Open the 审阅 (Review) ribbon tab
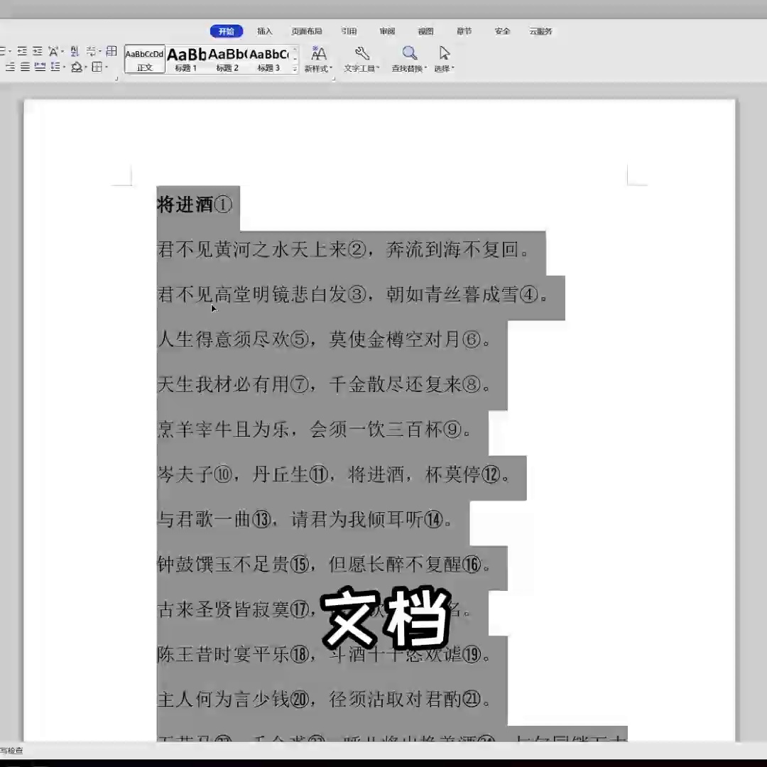This screenshot has width=767, height=767. [387, 31]
